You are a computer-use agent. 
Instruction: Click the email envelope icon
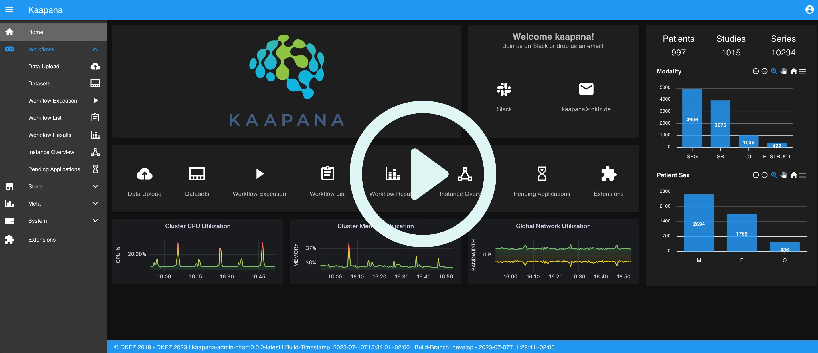(586, 89)
